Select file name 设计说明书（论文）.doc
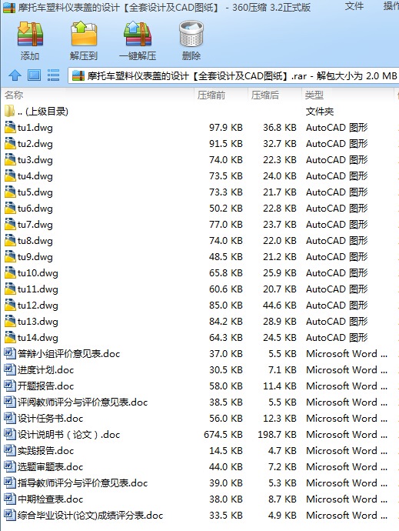This screenshot has height=531, width=399. (68, 435)
